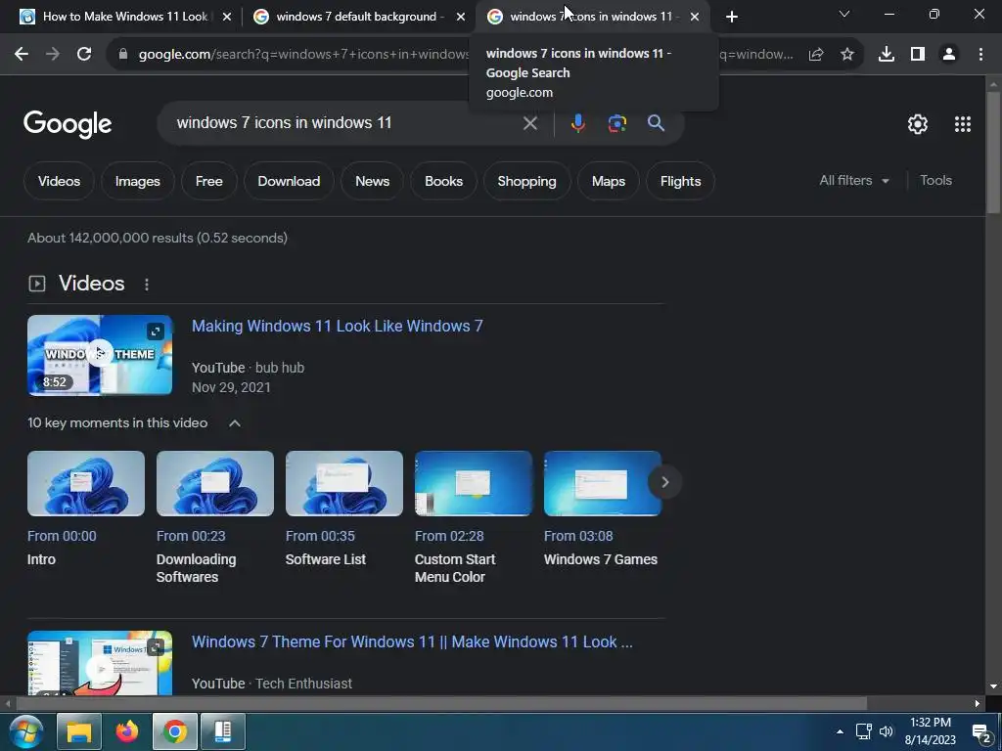The width and height of the screenshot is (1002, 751).
Task: Filter results by Images
Action: tap(137, 181)
